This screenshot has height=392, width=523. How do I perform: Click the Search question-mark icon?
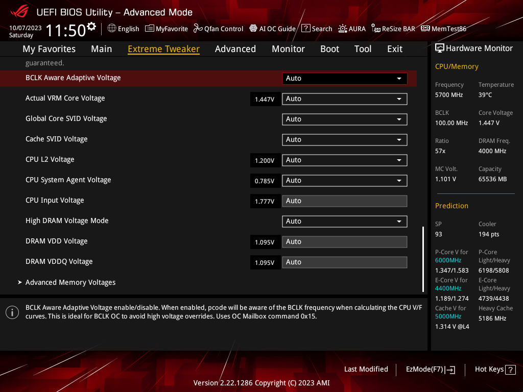[x=305, y=29]
